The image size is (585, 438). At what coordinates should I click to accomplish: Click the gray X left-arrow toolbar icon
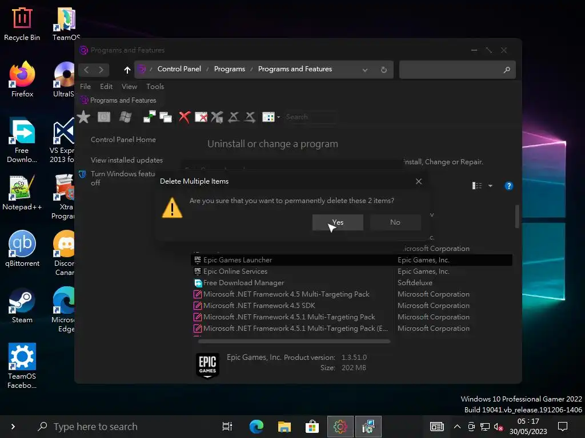click(x=234, y=117)
